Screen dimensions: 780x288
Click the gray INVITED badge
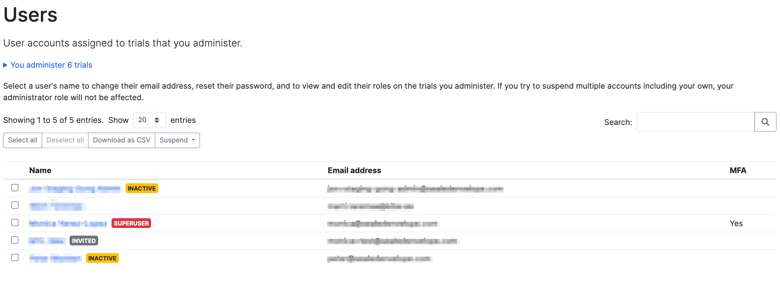point(84,241)
